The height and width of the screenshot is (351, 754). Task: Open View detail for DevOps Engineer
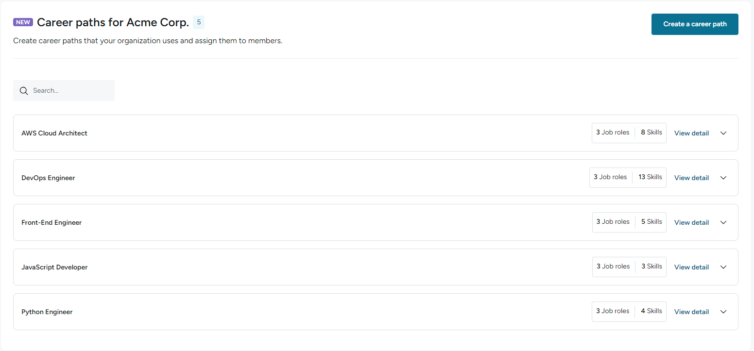point(691,178)
